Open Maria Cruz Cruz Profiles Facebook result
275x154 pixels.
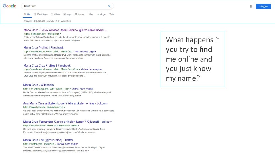click(x=47, y=66)
